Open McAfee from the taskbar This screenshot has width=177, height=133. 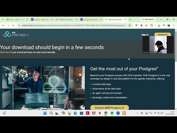tap(94, 113)
